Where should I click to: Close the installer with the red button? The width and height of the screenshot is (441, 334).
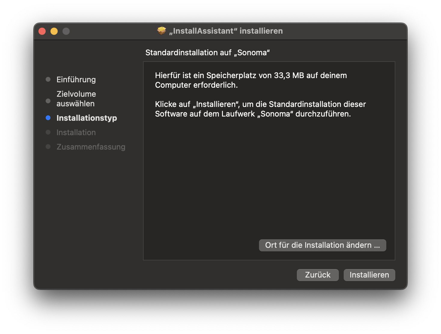(42, 31)
